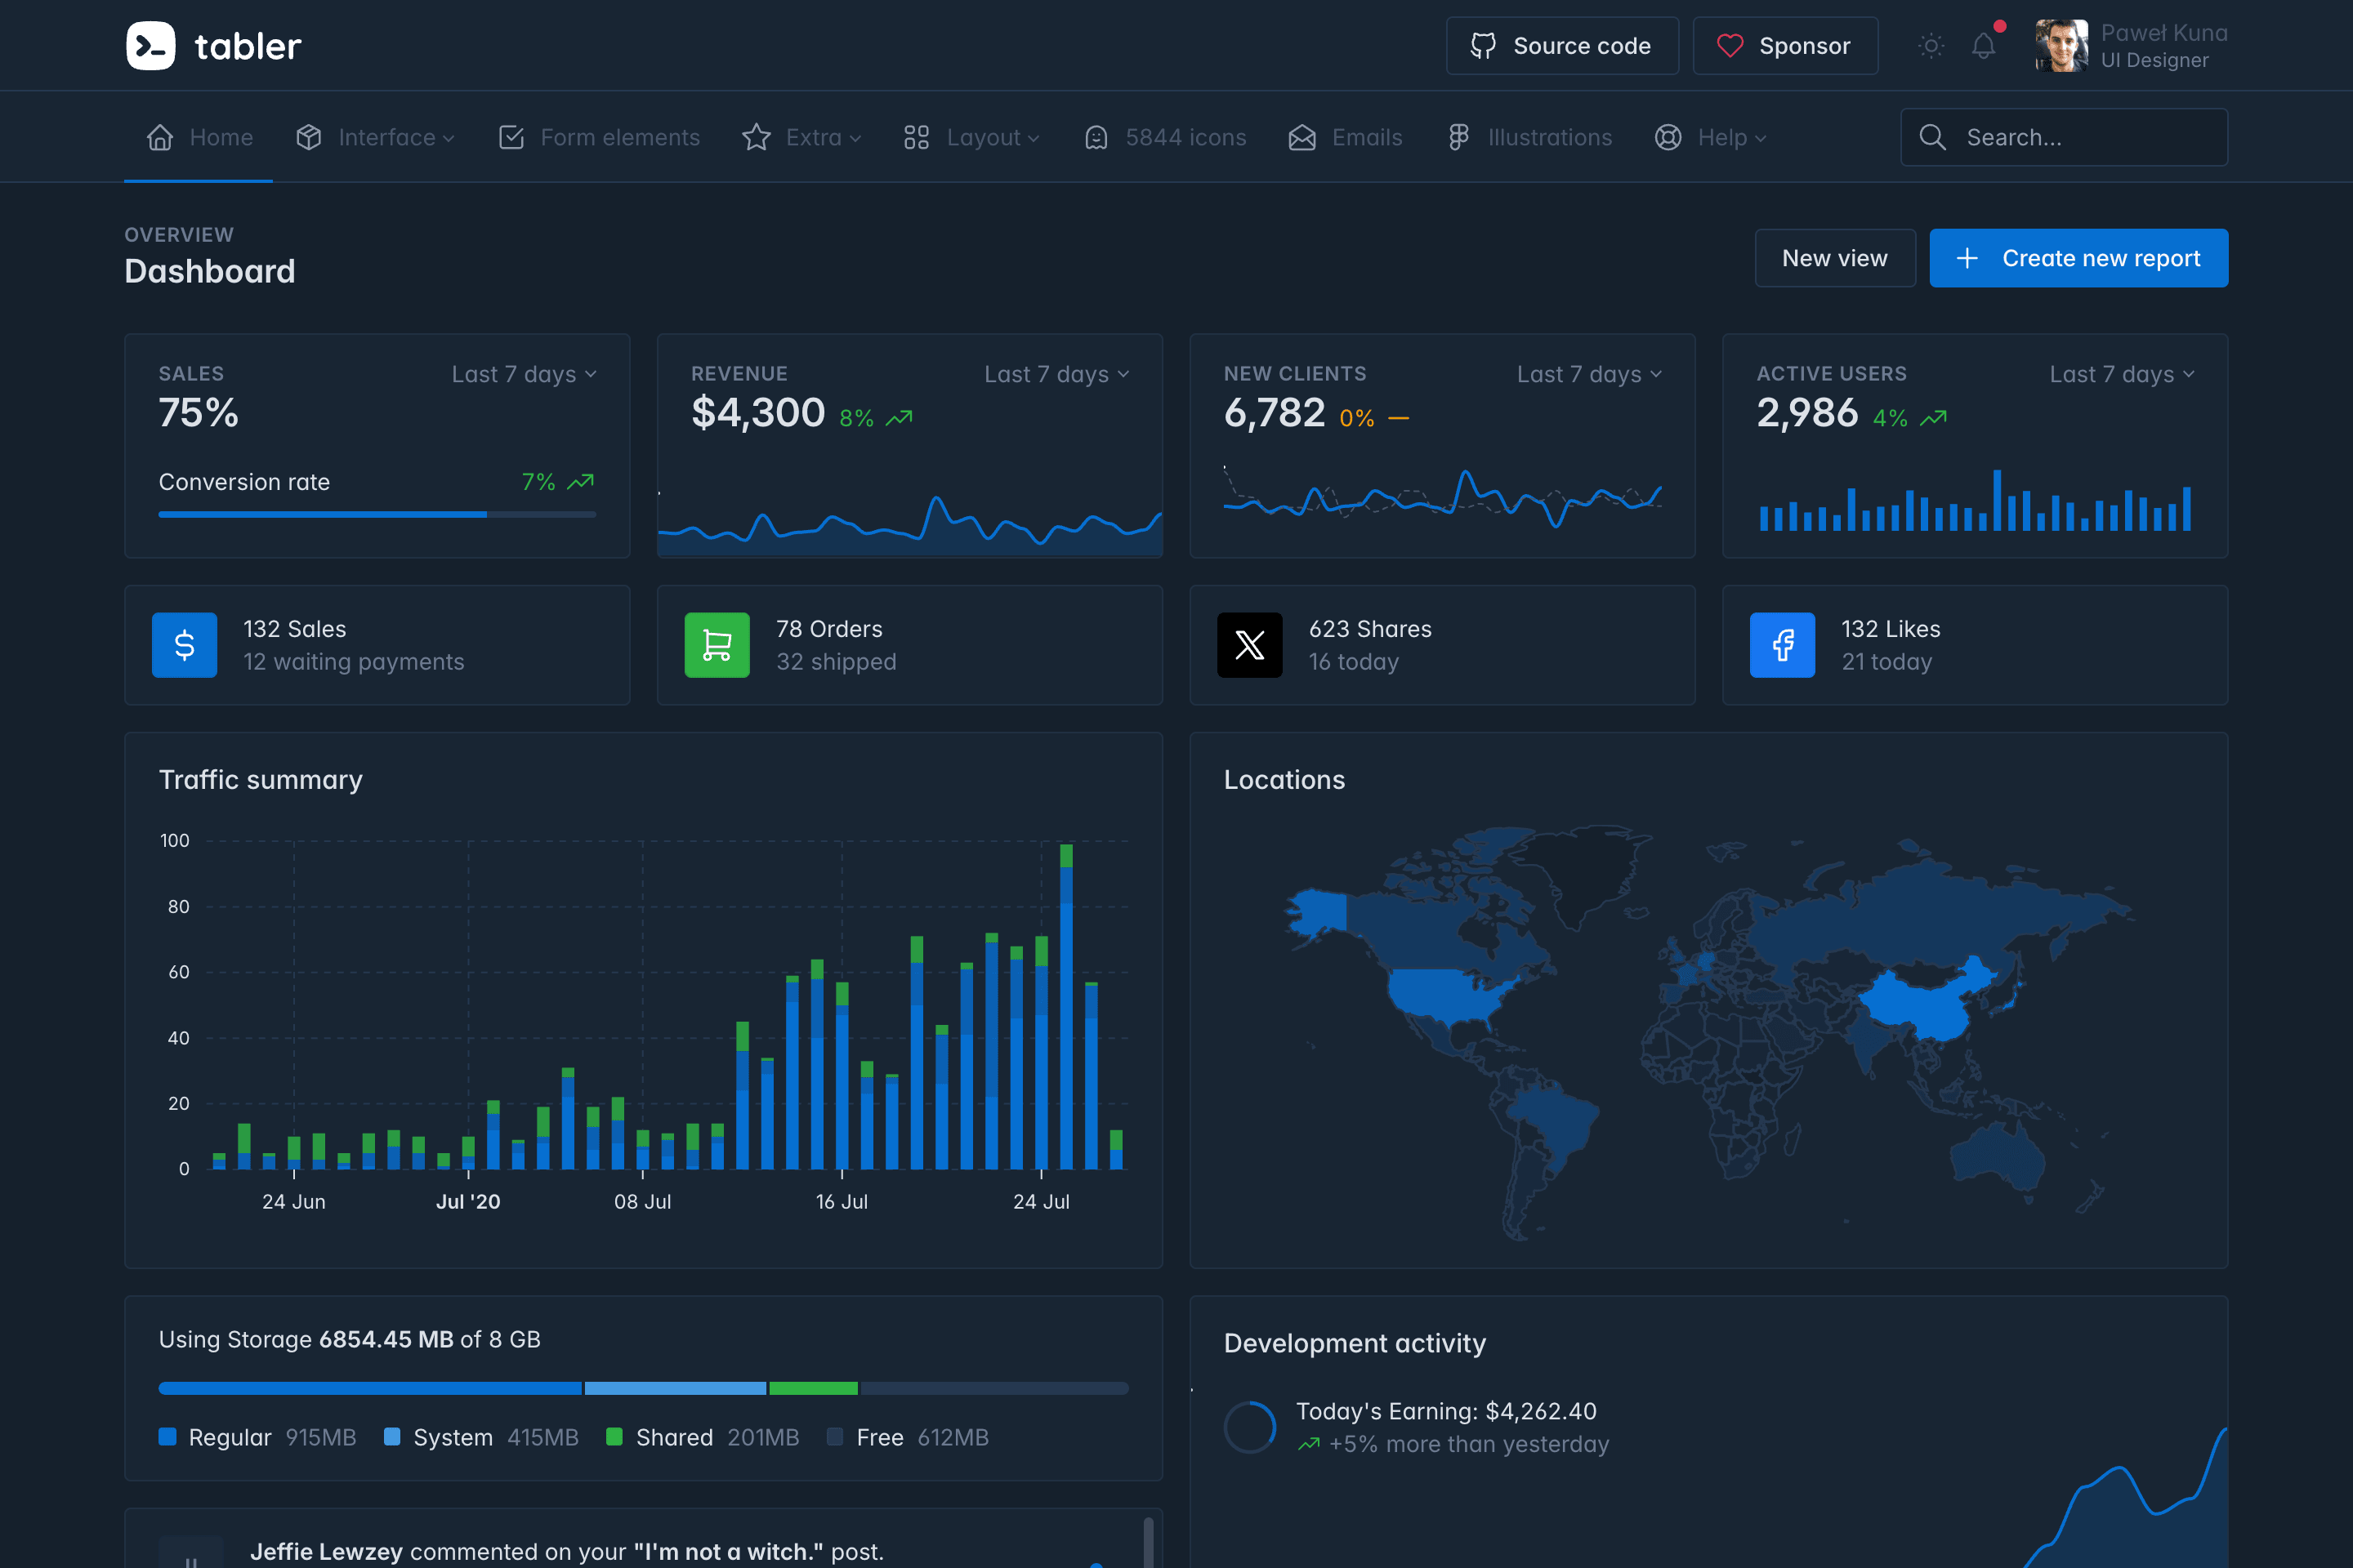Open the Emails section in navigation

pos(1345,137)
